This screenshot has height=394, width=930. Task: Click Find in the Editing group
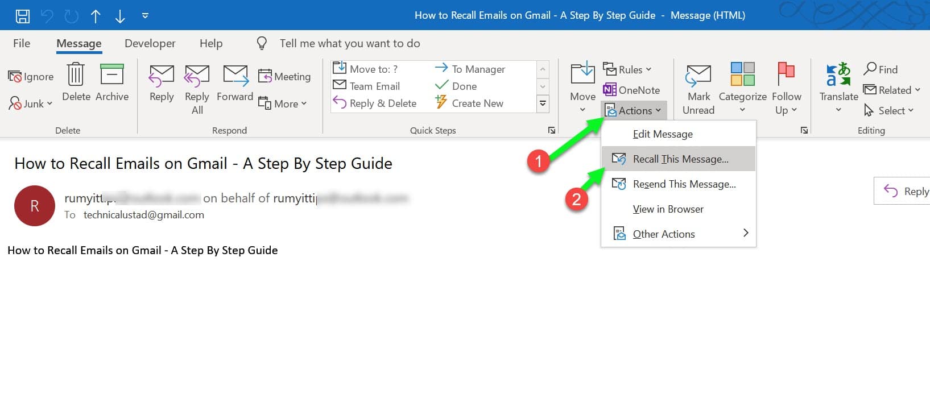pyautogui.click(x=881, y=69)
